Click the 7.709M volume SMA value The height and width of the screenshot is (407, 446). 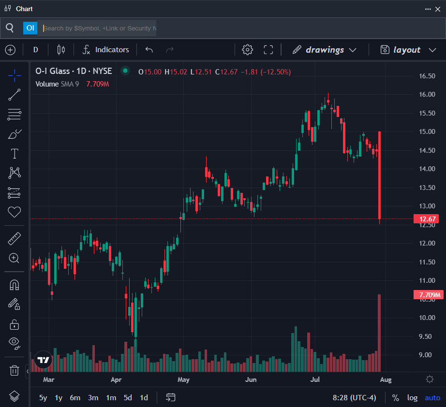click(98, 84)
